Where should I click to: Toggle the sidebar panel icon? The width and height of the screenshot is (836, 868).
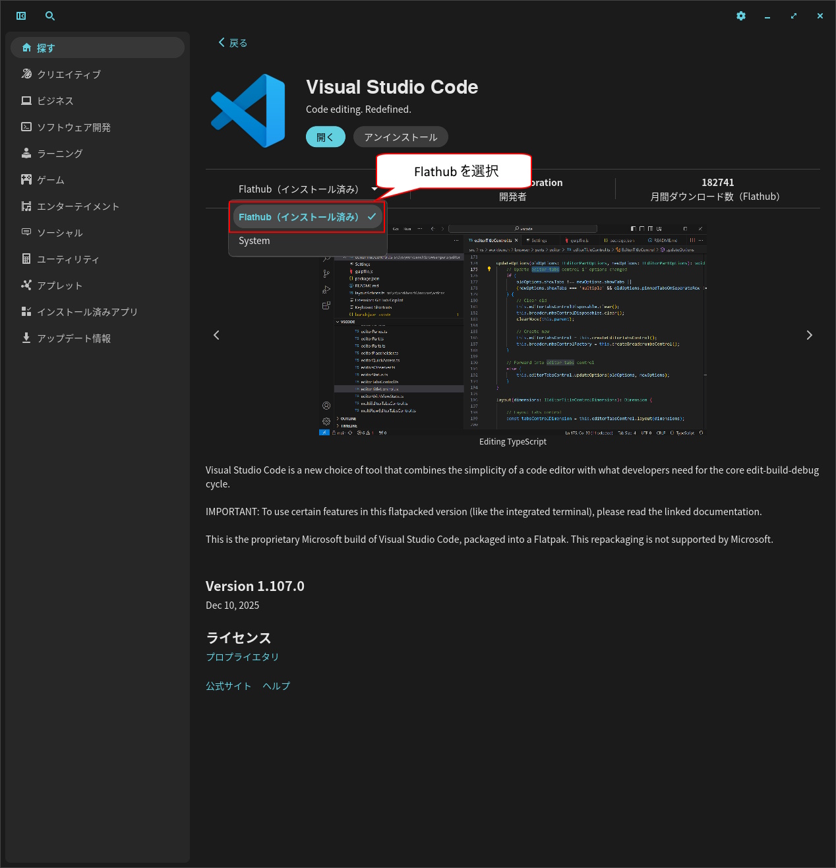[x=21, y=16]
